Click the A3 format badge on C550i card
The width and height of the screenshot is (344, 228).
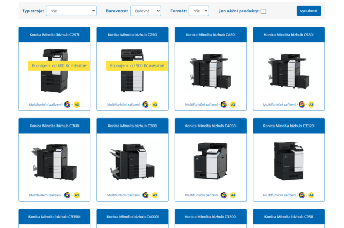[x=311, y=105]
